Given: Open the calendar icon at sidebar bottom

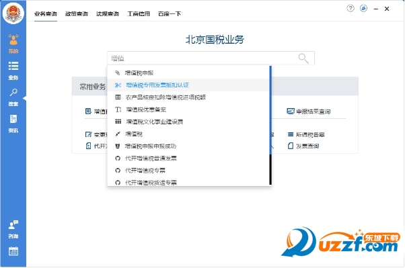Looking at the screenshot, I should (13, 251).
